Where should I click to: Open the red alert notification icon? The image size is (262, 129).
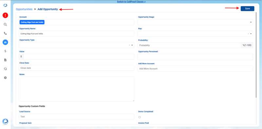(x=5, y=15)
